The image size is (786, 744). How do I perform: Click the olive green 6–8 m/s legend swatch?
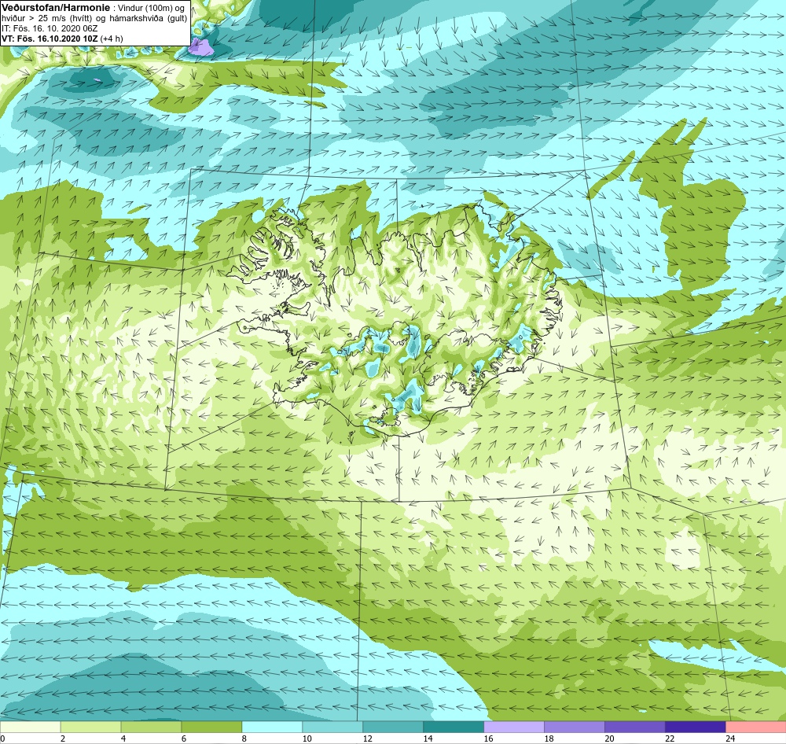coord(211,727)
